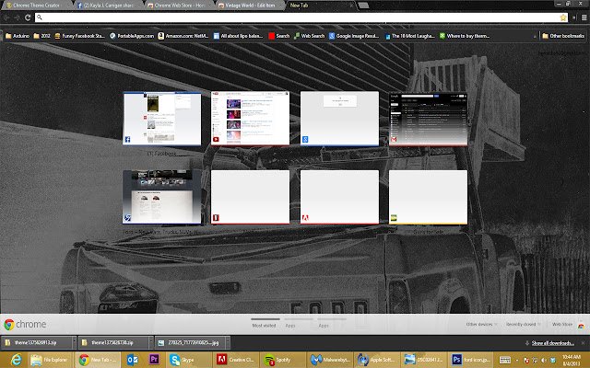Switch to the Chrome Web Store tab
Screen dimensions: 590x368
click(x=179, y=6)
